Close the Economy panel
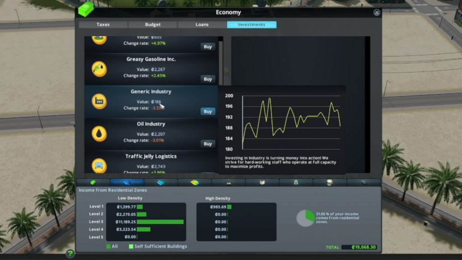 377,12
